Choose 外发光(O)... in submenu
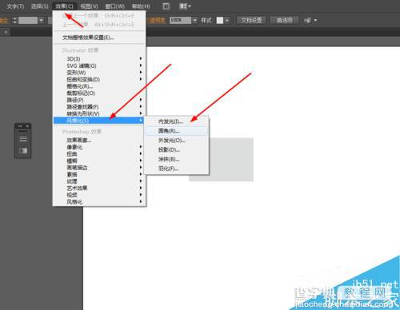 [x=176, y=141]
